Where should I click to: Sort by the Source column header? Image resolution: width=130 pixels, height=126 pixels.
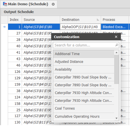click(41, 20)
